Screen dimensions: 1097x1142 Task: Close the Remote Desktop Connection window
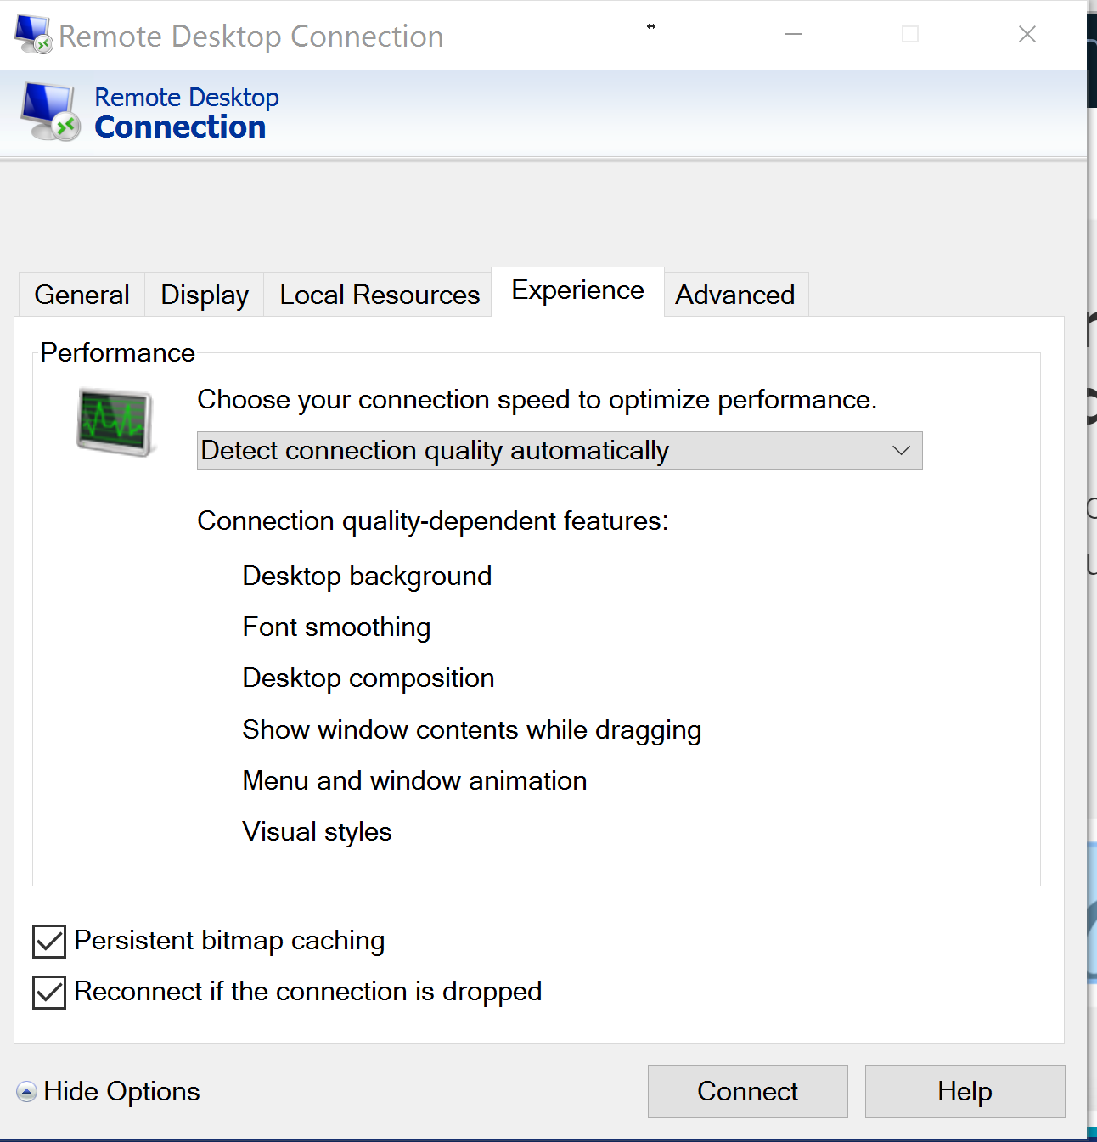(x=1027, y=34)
